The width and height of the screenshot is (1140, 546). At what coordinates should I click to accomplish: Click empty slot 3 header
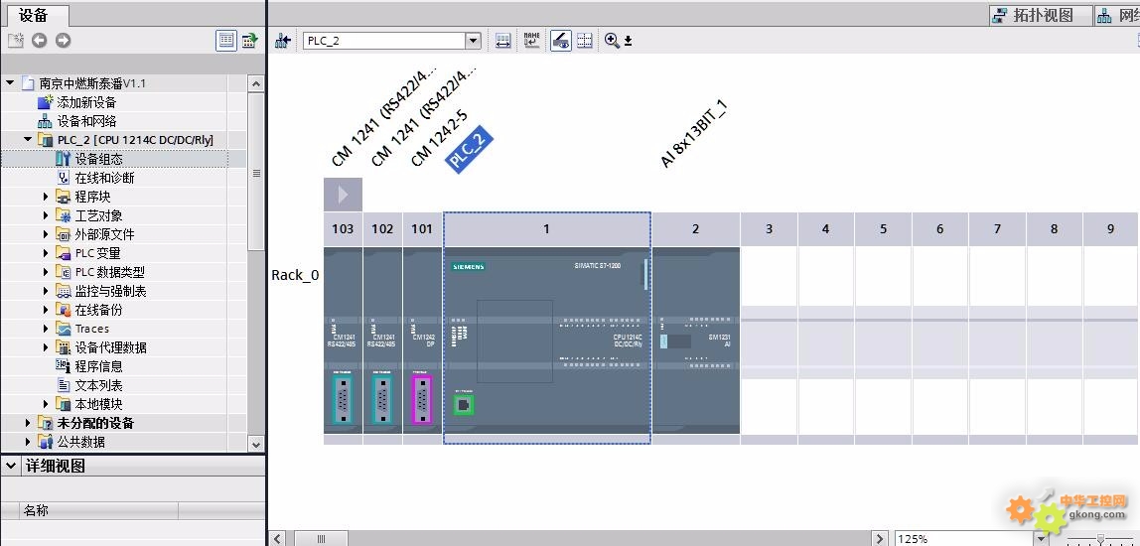click(770, 229)
